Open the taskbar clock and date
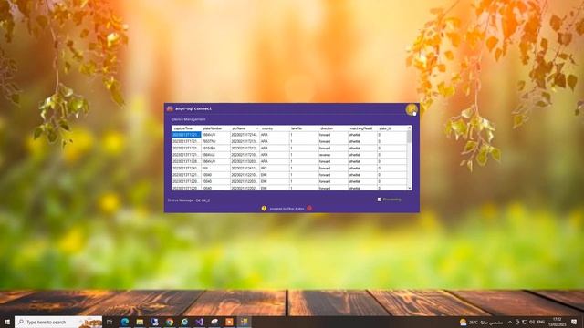This screenshot has width=584, height=328. tap(558, 322)
